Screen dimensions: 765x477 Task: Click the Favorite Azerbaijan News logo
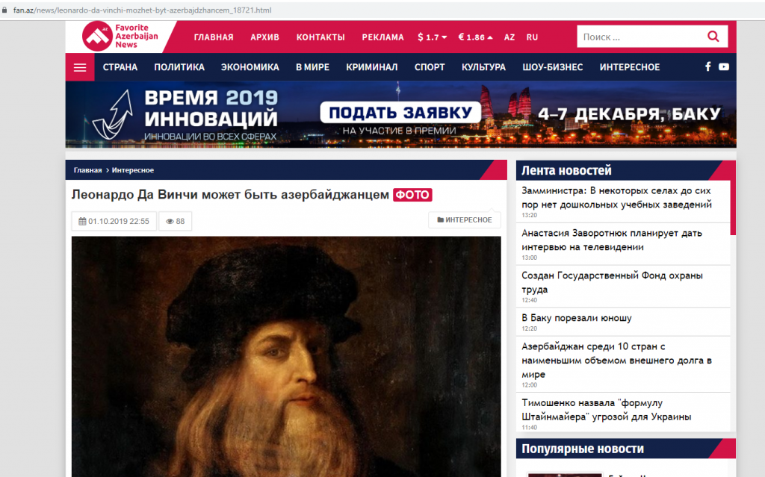(x=120, y=37)
